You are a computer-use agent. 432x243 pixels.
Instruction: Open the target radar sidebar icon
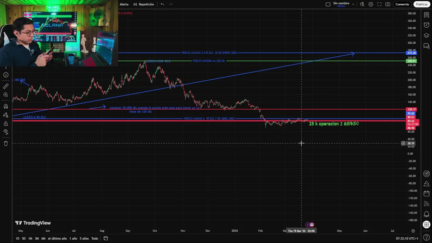(427, 174)
